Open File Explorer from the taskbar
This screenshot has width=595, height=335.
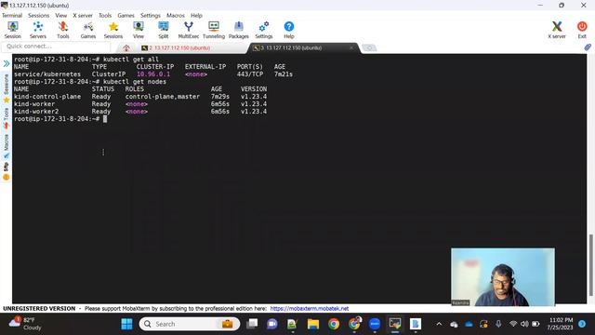(313, 324)
